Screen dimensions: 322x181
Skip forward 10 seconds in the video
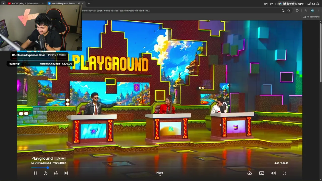tap(56, 173)
